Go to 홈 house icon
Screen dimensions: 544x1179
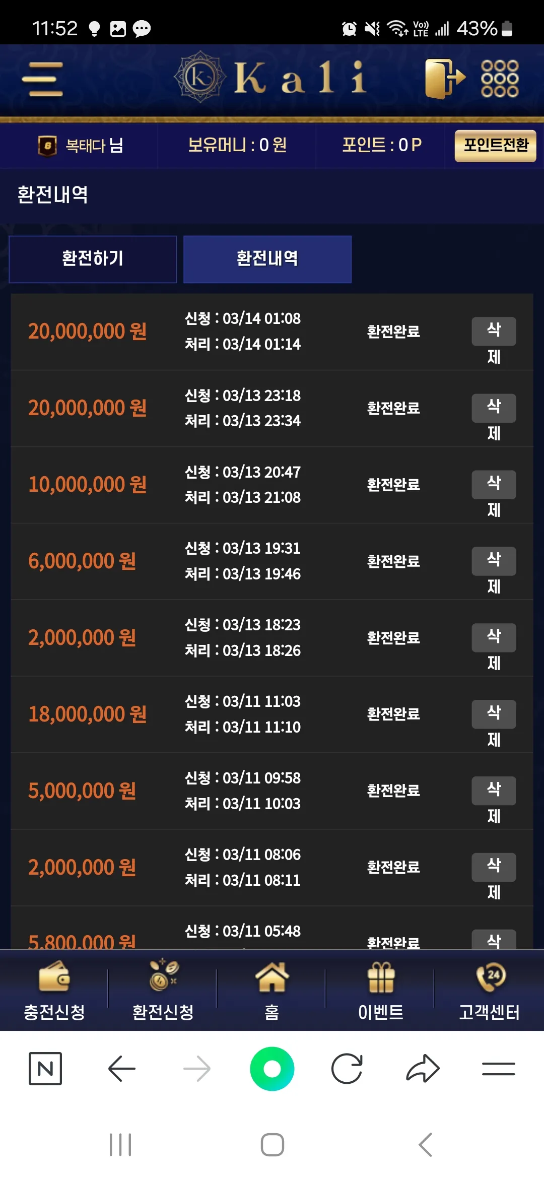click(272, 976)
